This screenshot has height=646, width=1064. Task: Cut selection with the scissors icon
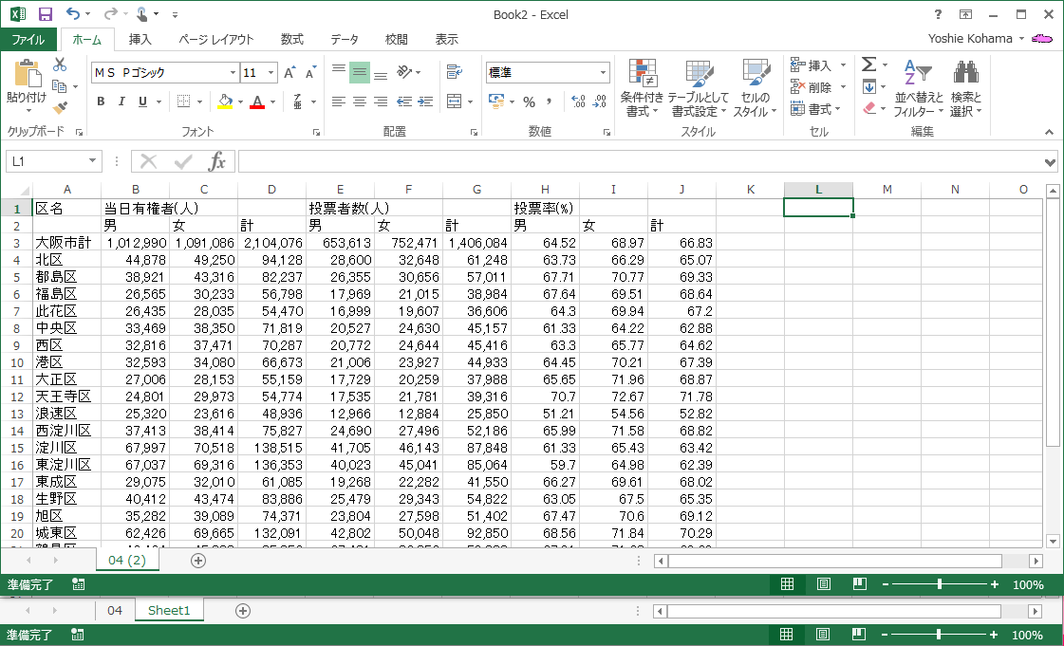60,65
